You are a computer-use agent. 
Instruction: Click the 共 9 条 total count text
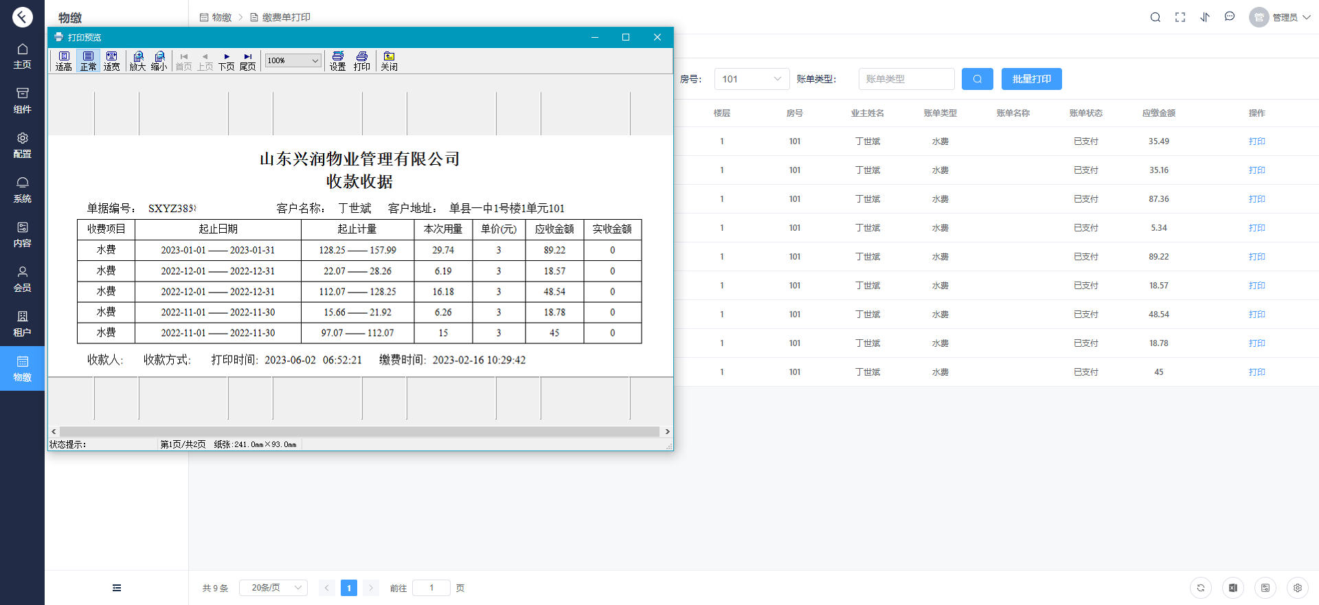click(x=215, y=588)
